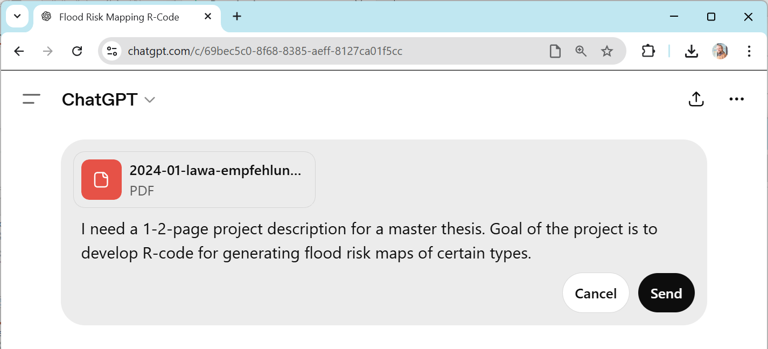Open the Chrome three-dot menu
Image resolution: width=768 pixels, height=349 pixels.
pos(749,51)
